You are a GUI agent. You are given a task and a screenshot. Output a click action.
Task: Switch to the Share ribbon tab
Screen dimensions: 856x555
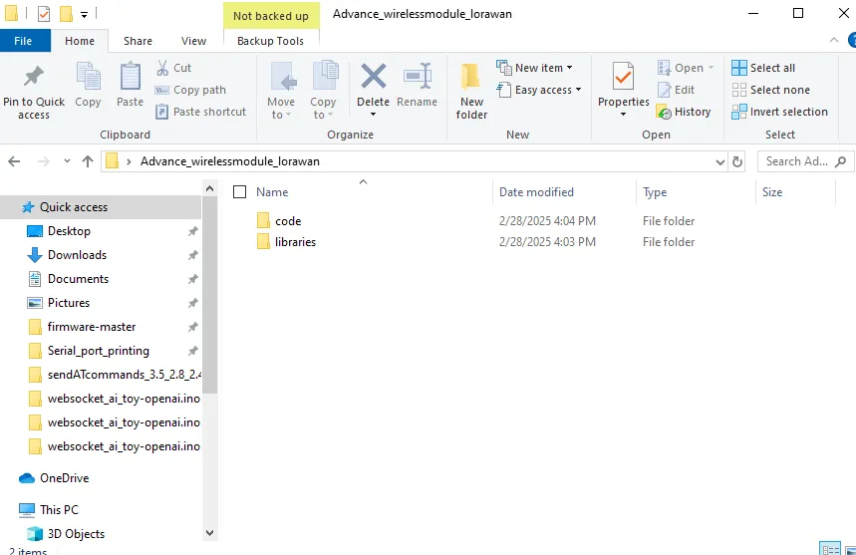(138, 41)
